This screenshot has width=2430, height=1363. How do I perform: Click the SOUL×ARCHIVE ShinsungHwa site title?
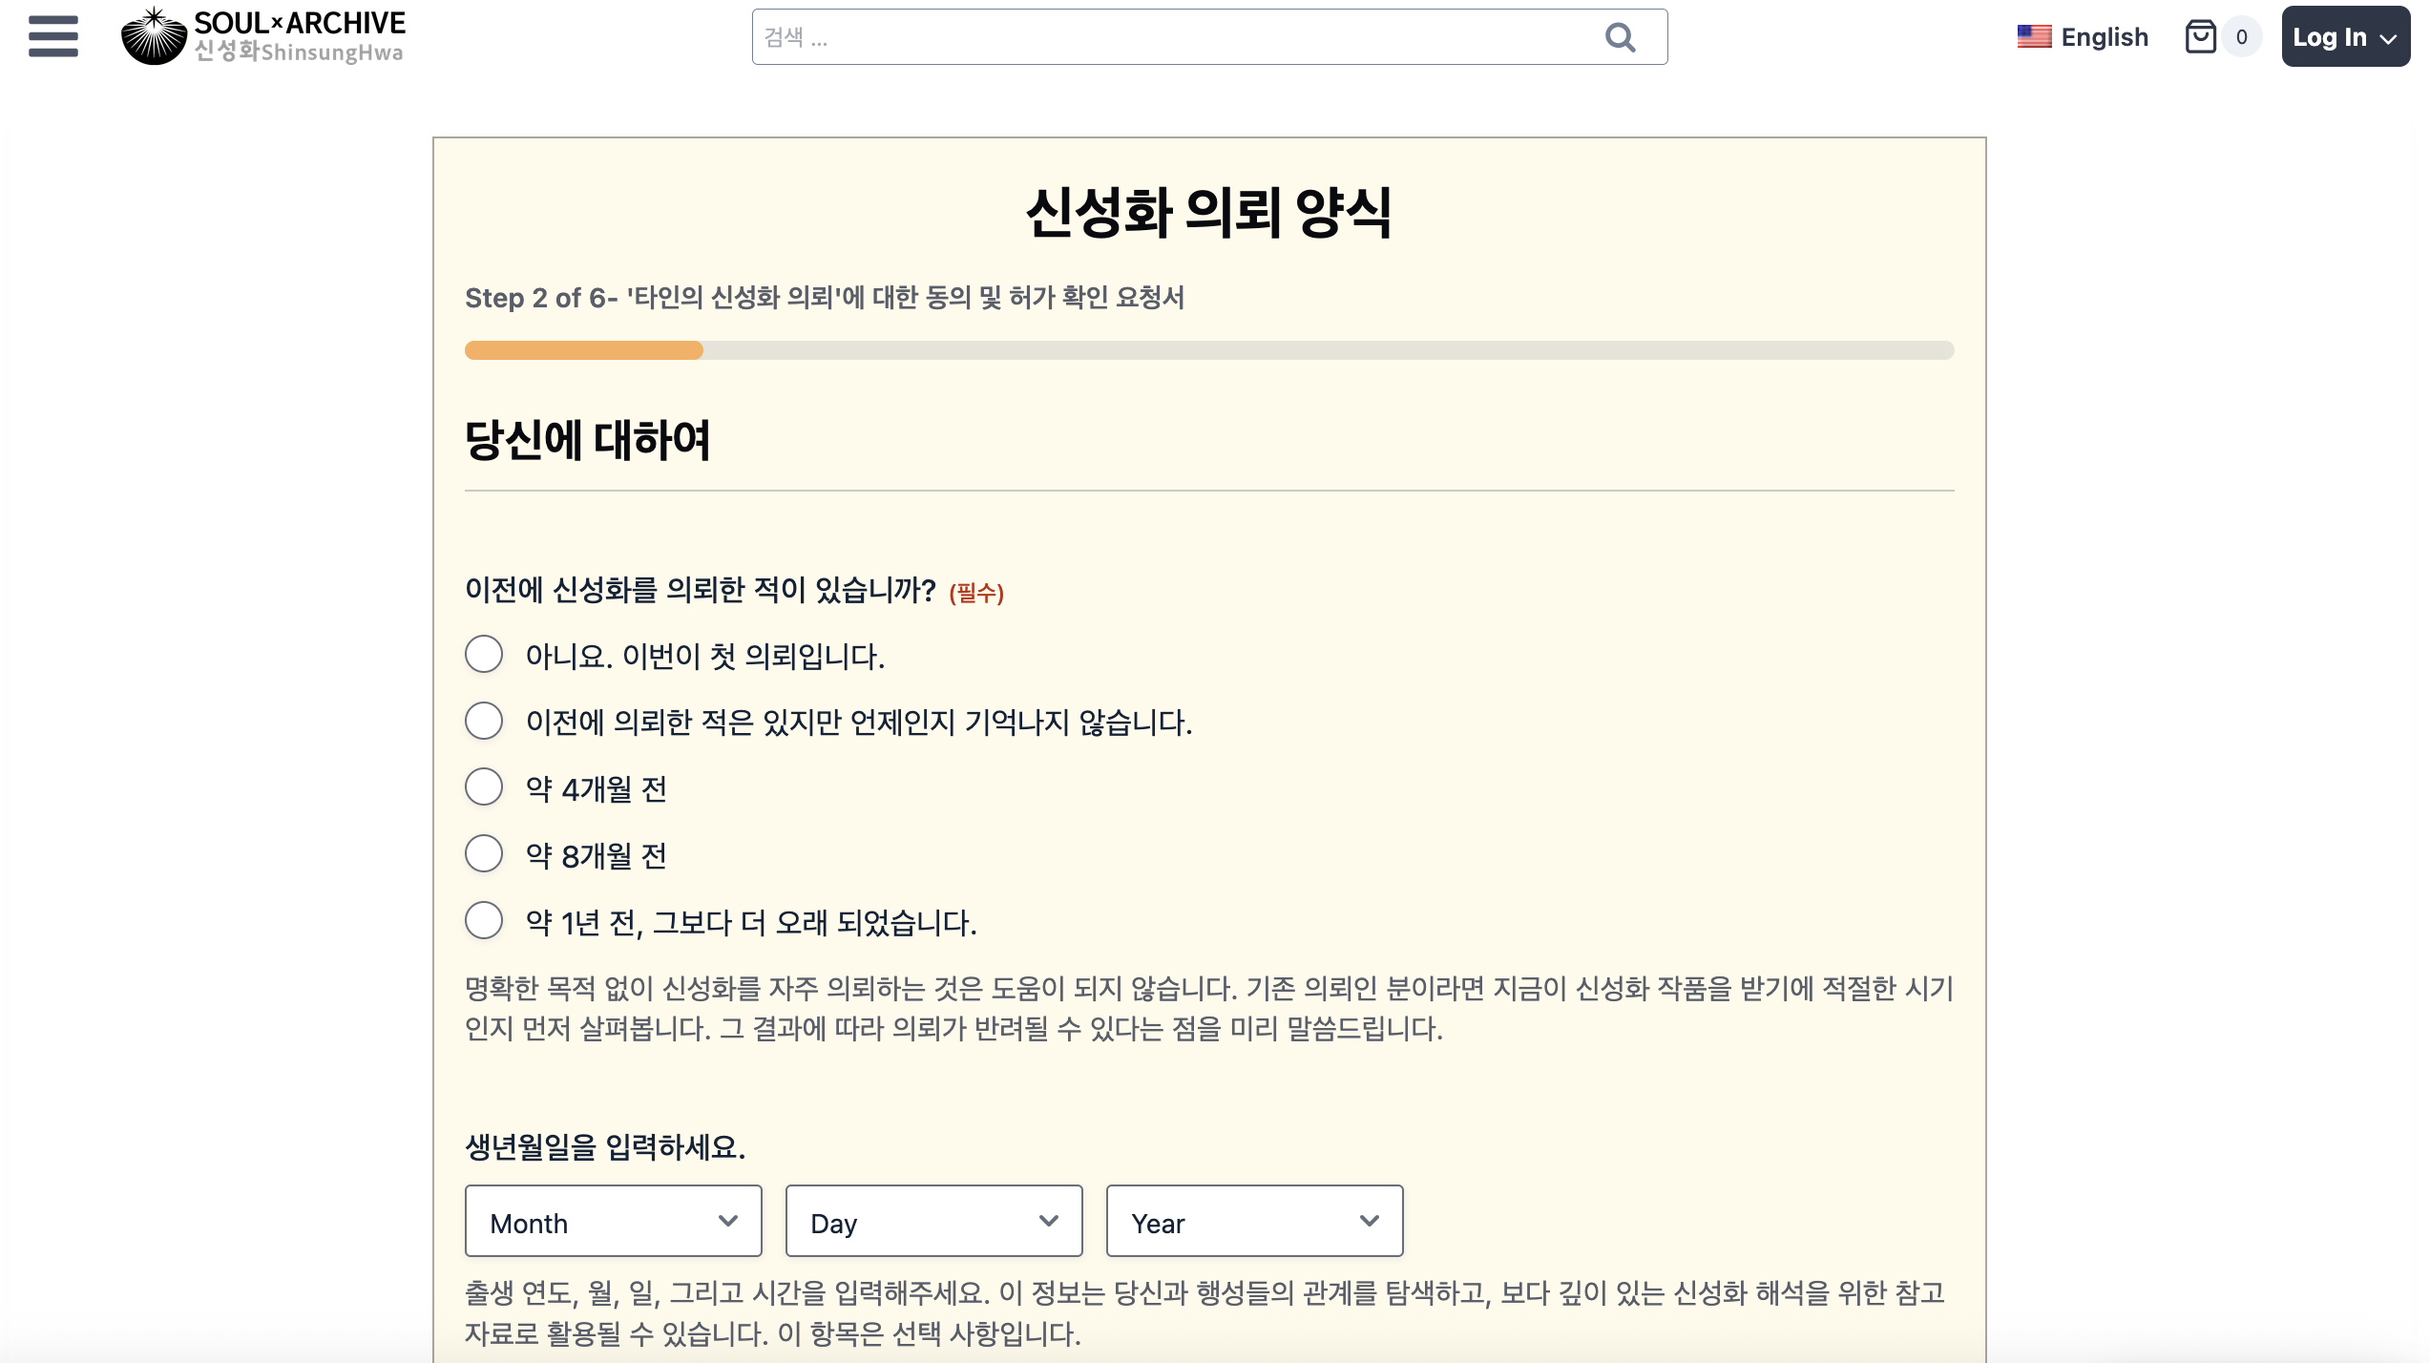tap(300, 36)
